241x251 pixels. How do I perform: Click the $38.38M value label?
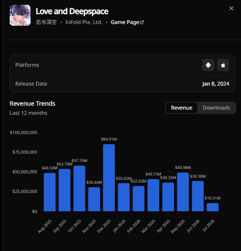(x=198, y=176)
